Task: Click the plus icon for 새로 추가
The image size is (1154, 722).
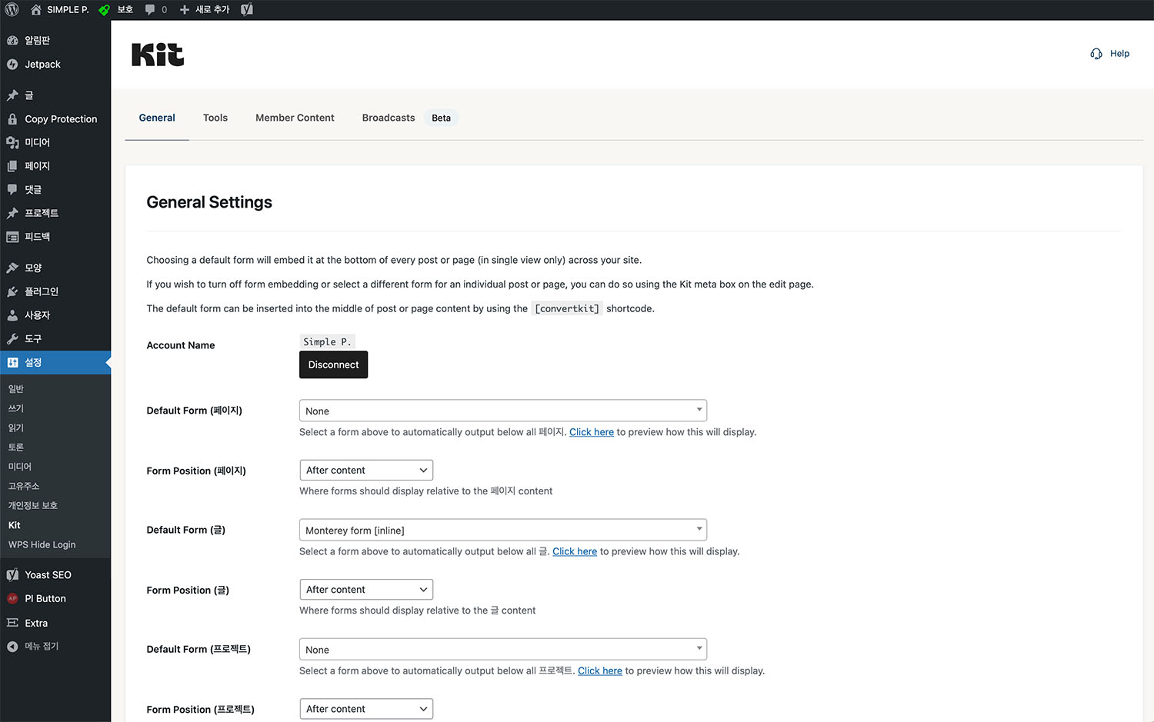Action: click(x=185, y=10)
